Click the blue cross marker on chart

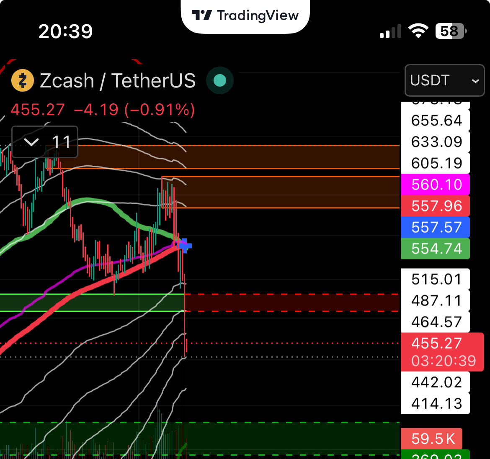point(184,246)
